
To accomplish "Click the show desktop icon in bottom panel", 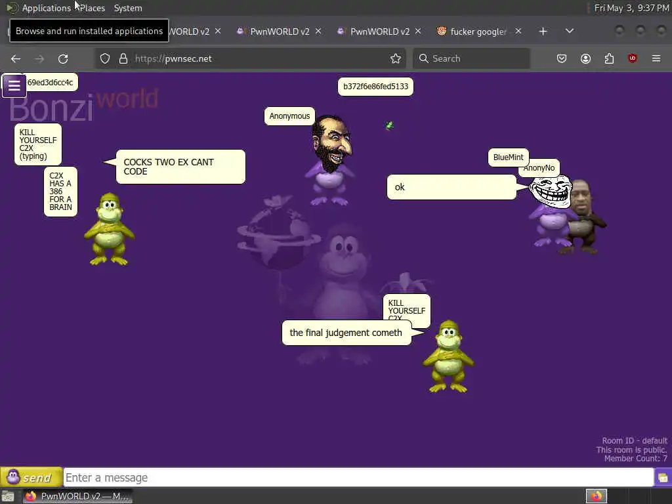I will pos(8,496).
